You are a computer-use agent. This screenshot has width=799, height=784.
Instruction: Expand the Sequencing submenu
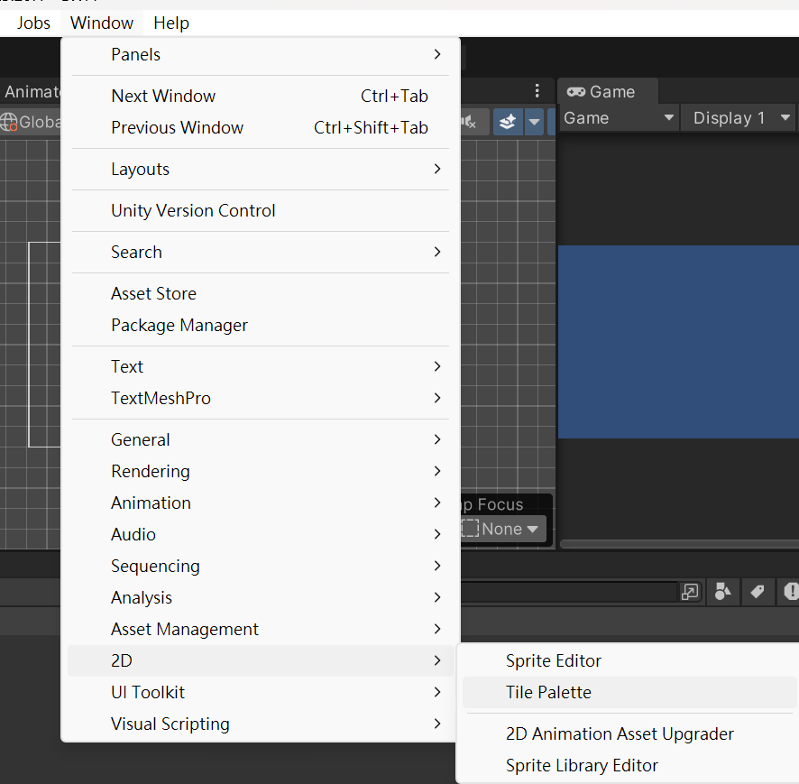261,566
